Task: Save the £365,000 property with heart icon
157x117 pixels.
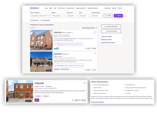Action: point(95,32)
